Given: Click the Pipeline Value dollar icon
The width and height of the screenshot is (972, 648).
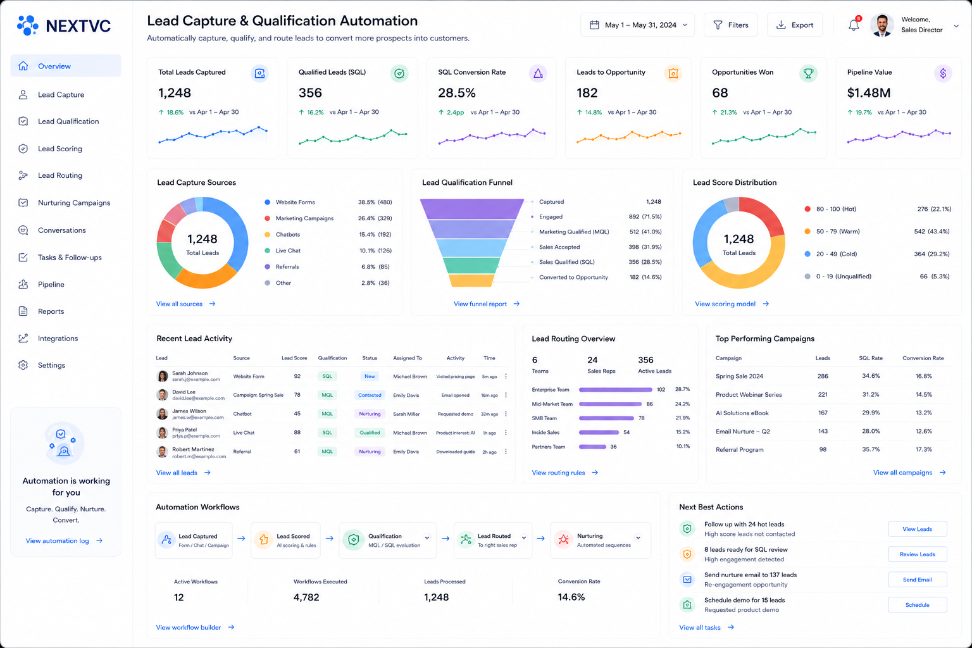Looking at the screenshot, I should 943,73.
